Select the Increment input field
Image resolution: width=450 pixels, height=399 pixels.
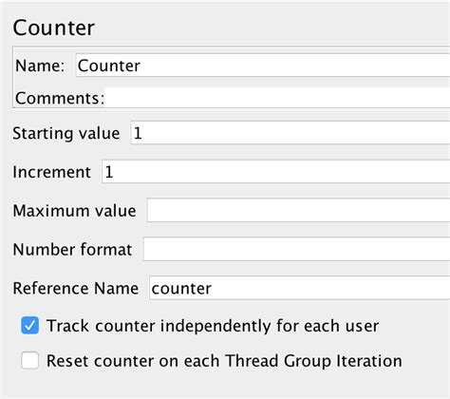pyautogui.click(x=276, y=172)
